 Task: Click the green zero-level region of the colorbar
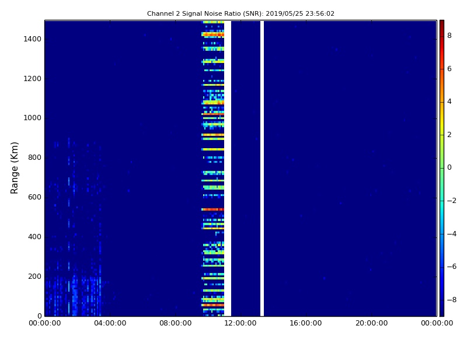(442, 167)
